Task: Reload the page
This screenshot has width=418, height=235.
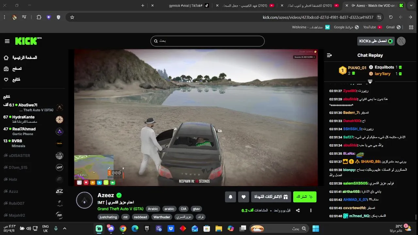Action: [x=391, y=17]
